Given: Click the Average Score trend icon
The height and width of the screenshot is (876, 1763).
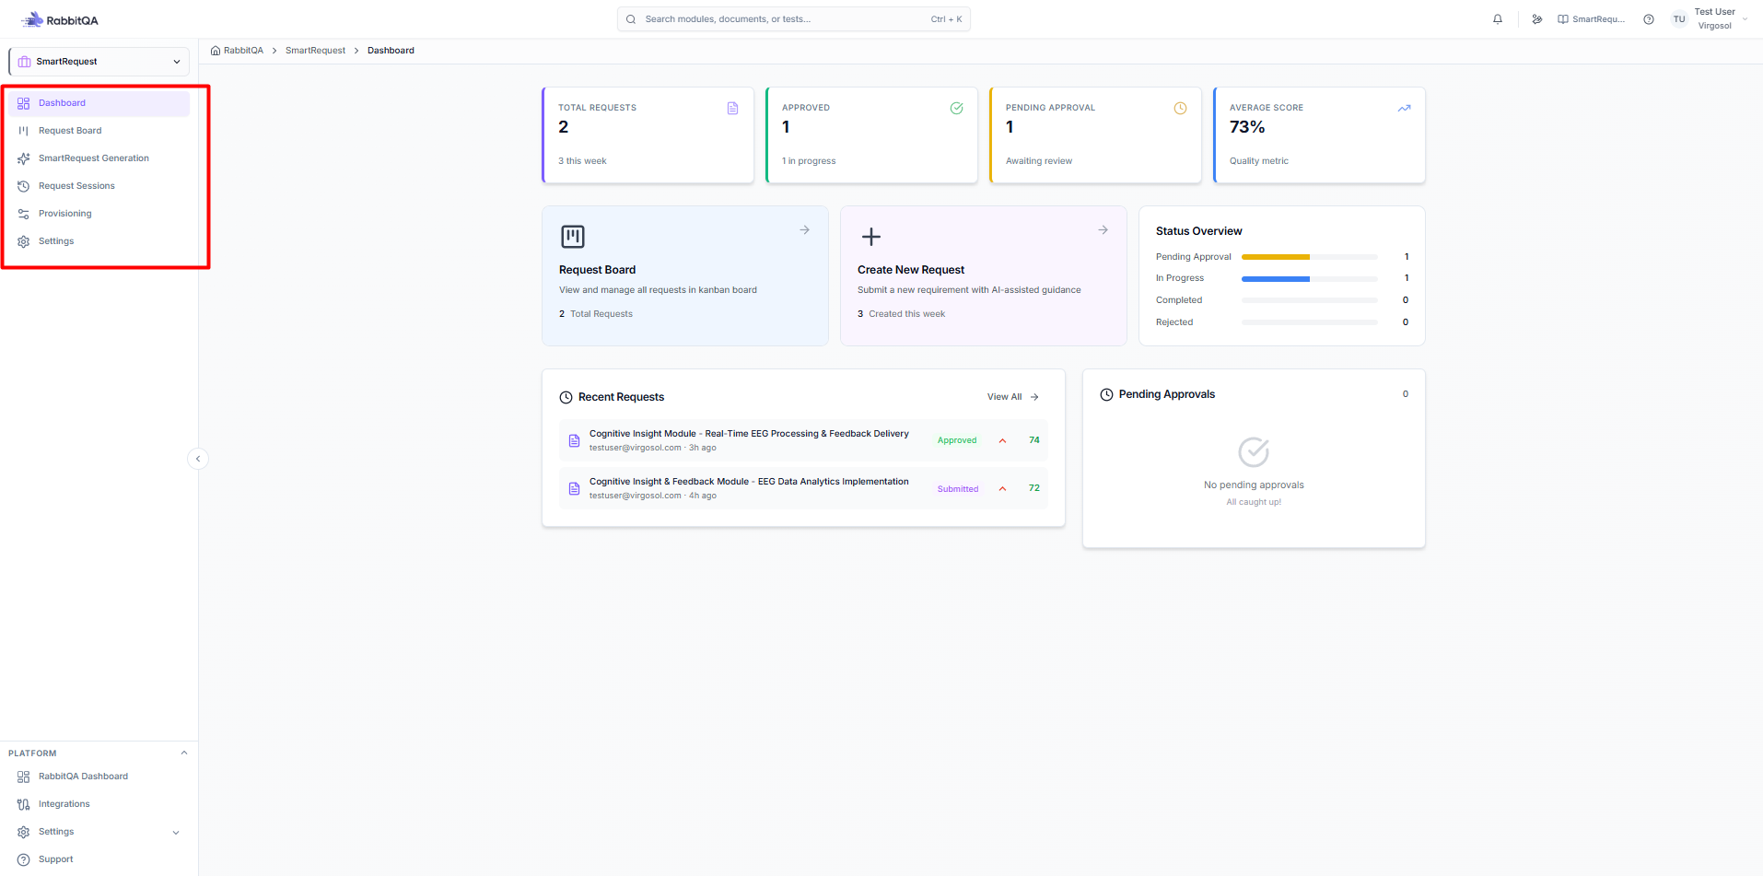Looking at the screenshot, I should tap(1405, 109).
